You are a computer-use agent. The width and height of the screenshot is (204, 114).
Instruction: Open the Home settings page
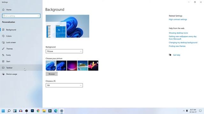pos(21,10)
